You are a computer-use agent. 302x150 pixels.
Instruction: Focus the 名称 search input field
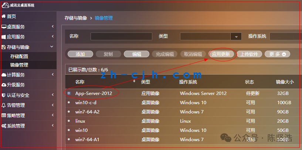pyautogui.click(x=121, y=37)
